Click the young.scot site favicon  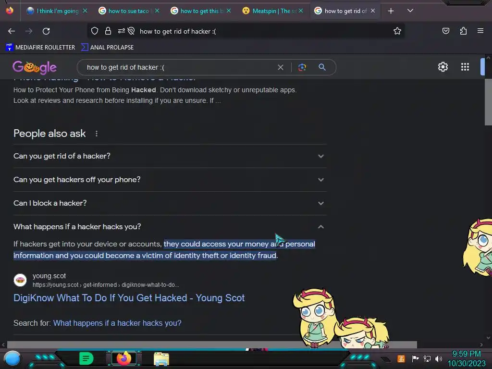tap(20, 280)
